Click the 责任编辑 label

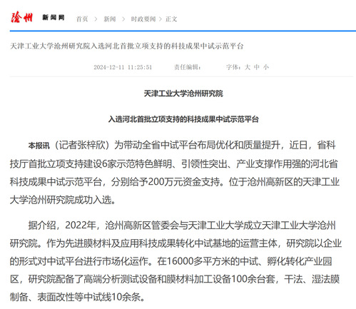[x=188, y=67]
